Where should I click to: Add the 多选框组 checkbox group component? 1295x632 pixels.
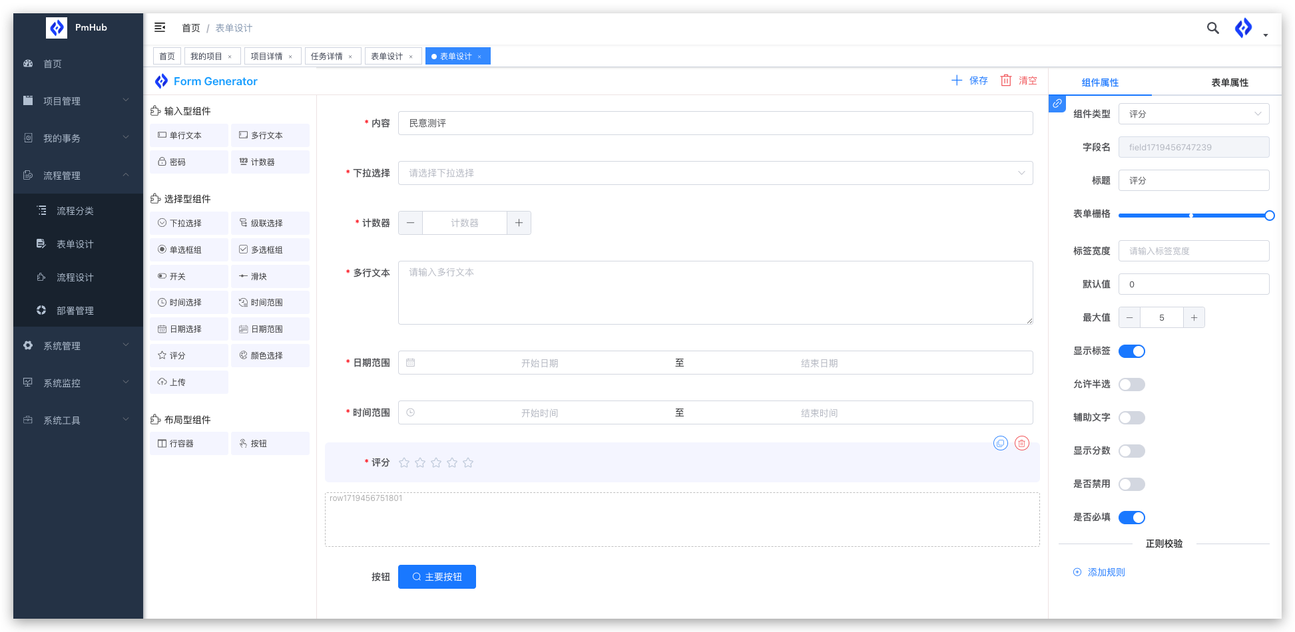pos(270,249)
